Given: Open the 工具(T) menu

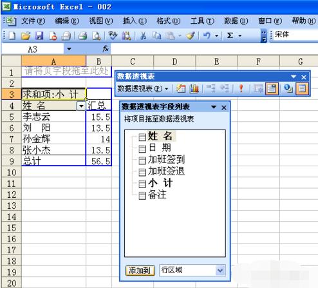Looking at the screenshot, I should pyautogui.click(x=202, y=21).
